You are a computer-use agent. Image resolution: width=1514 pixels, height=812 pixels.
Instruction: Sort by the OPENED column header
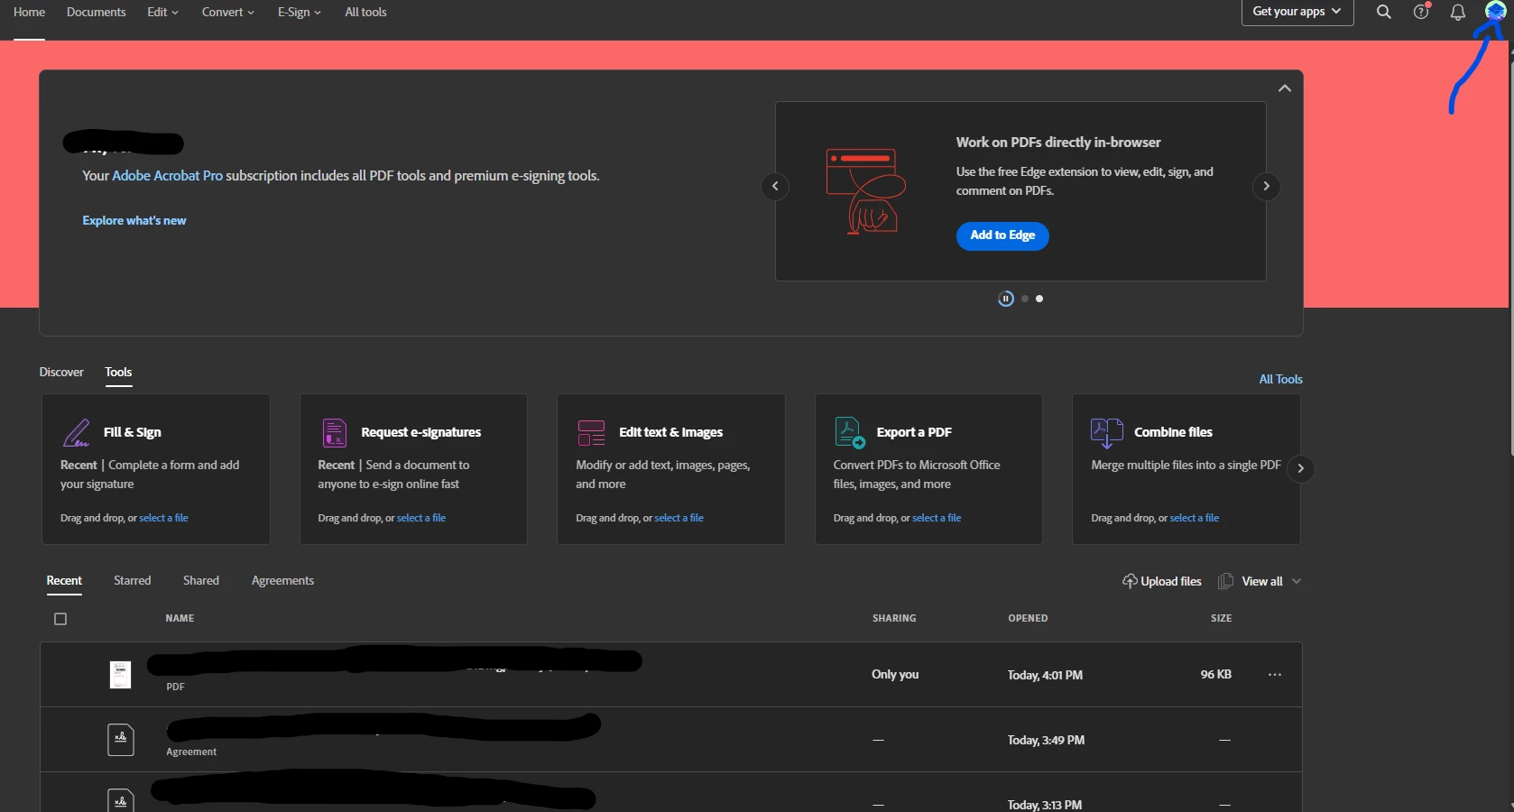[x=1028, y=619]
